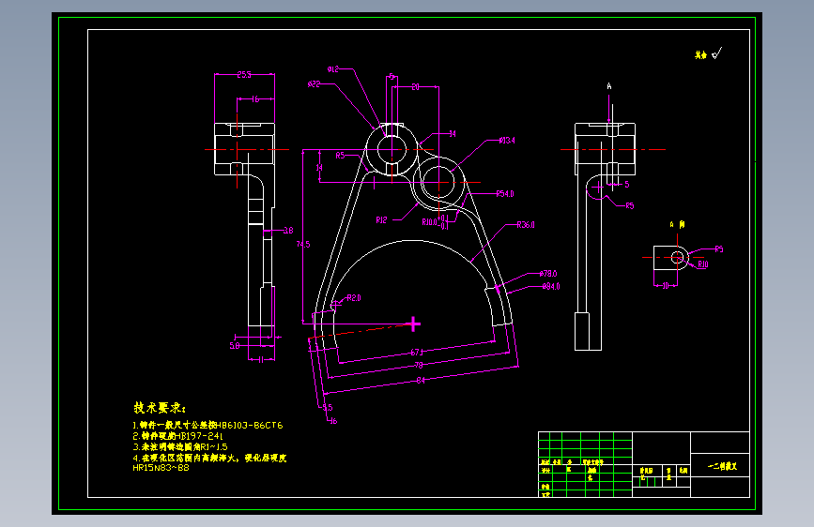Select the ø84.0 diameter callout
This screenshot has width=814, height=527.
click(x=551, y=286)
